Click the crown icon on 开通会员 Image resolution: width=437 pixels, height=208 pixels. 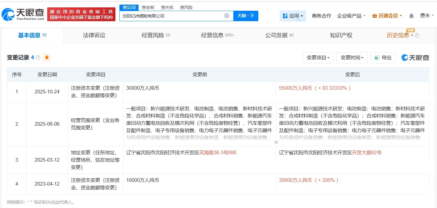click(375, 16)
